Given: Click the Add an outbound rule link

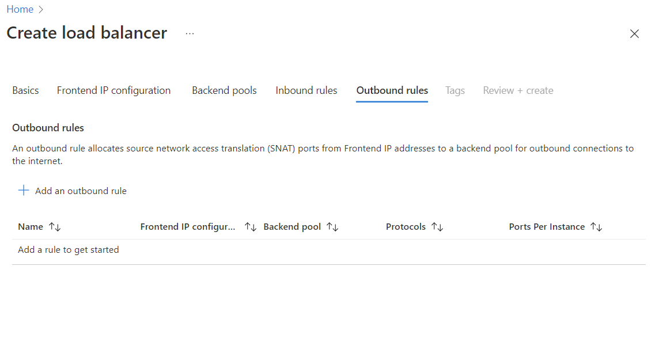Looking at the screenshot, I should 80,191.
